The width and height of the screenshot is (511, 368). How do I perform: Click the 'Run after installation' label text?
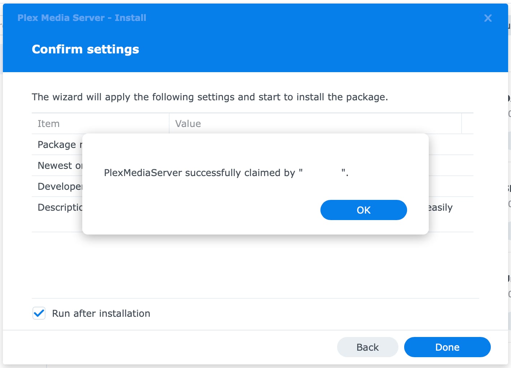coord(101,313)
